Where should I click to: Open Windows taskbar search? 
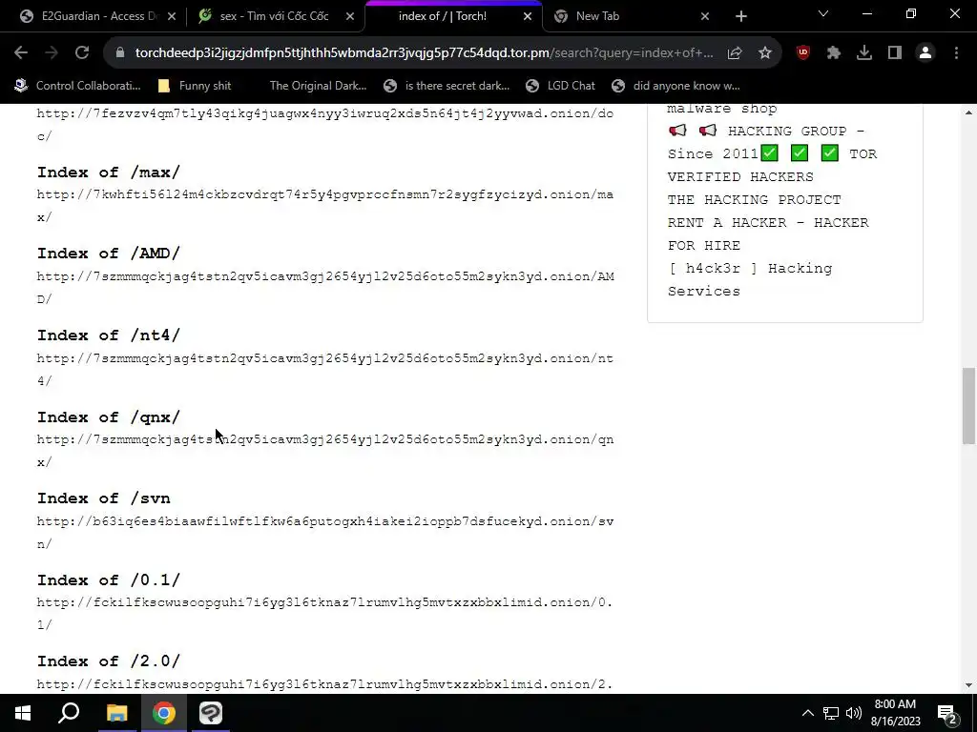coord(69,713)
